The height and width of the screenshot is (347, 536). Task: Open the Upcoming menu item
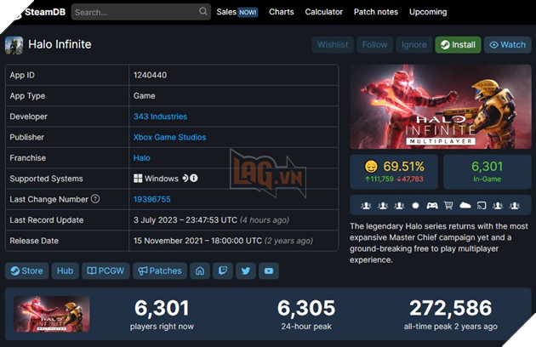pos(428,12)
